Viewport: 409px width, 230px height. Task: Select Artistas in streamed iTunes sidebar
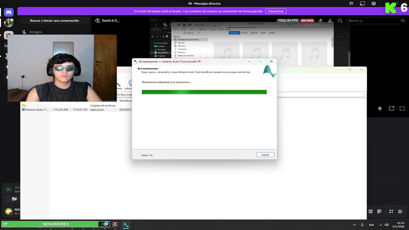click(x=181, y=43)
